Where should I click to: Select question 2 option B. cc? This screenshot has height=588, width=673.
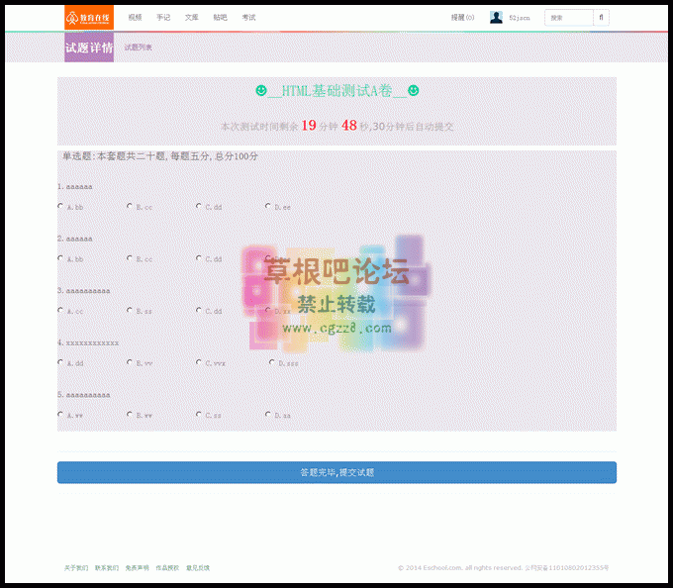130,258
